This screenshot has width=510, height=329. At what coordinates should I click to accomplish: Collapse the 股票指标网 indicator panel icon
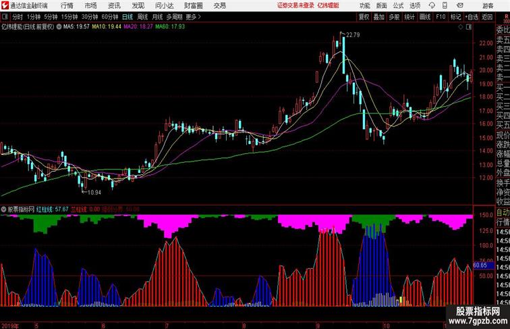3,209
